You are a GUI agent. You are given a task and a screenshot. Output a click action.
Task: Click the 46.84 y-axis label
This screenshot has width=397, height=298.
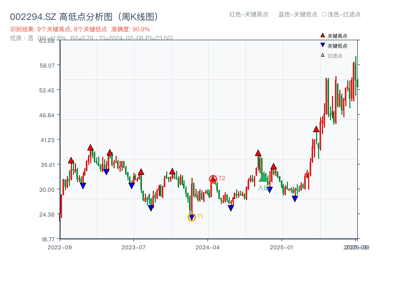[x=47, y=115]
